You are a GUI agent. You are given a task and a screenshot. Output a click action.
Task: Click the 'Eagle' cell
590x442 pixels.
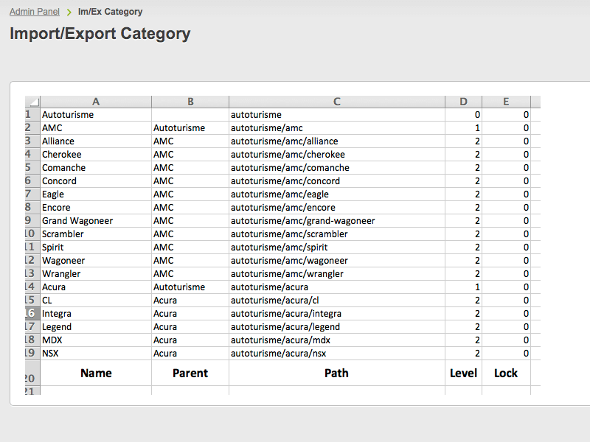click(96, 194)
